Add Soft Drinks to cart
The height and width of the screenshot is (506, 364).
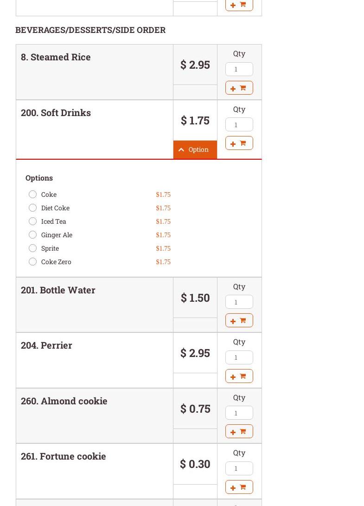pyautogui.click(x=239, y=143)
